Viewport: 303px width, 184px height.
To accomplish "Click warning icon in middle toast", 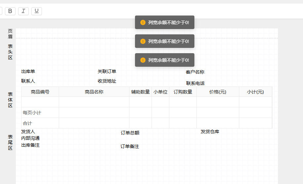I will coord(143,41).
